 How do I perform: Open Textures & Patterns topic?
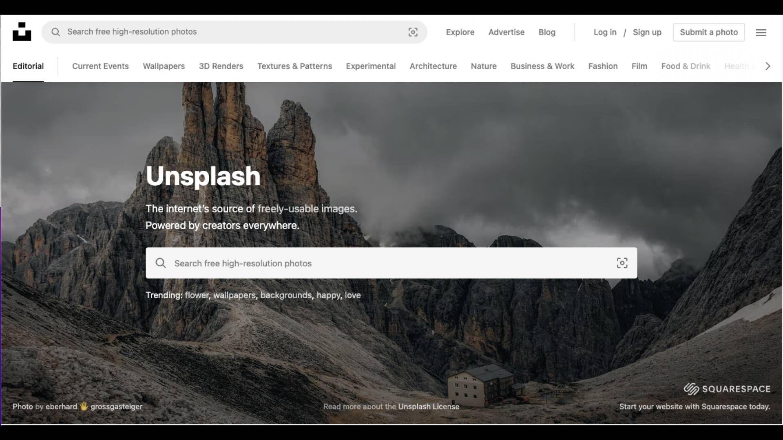pos(295,66)
